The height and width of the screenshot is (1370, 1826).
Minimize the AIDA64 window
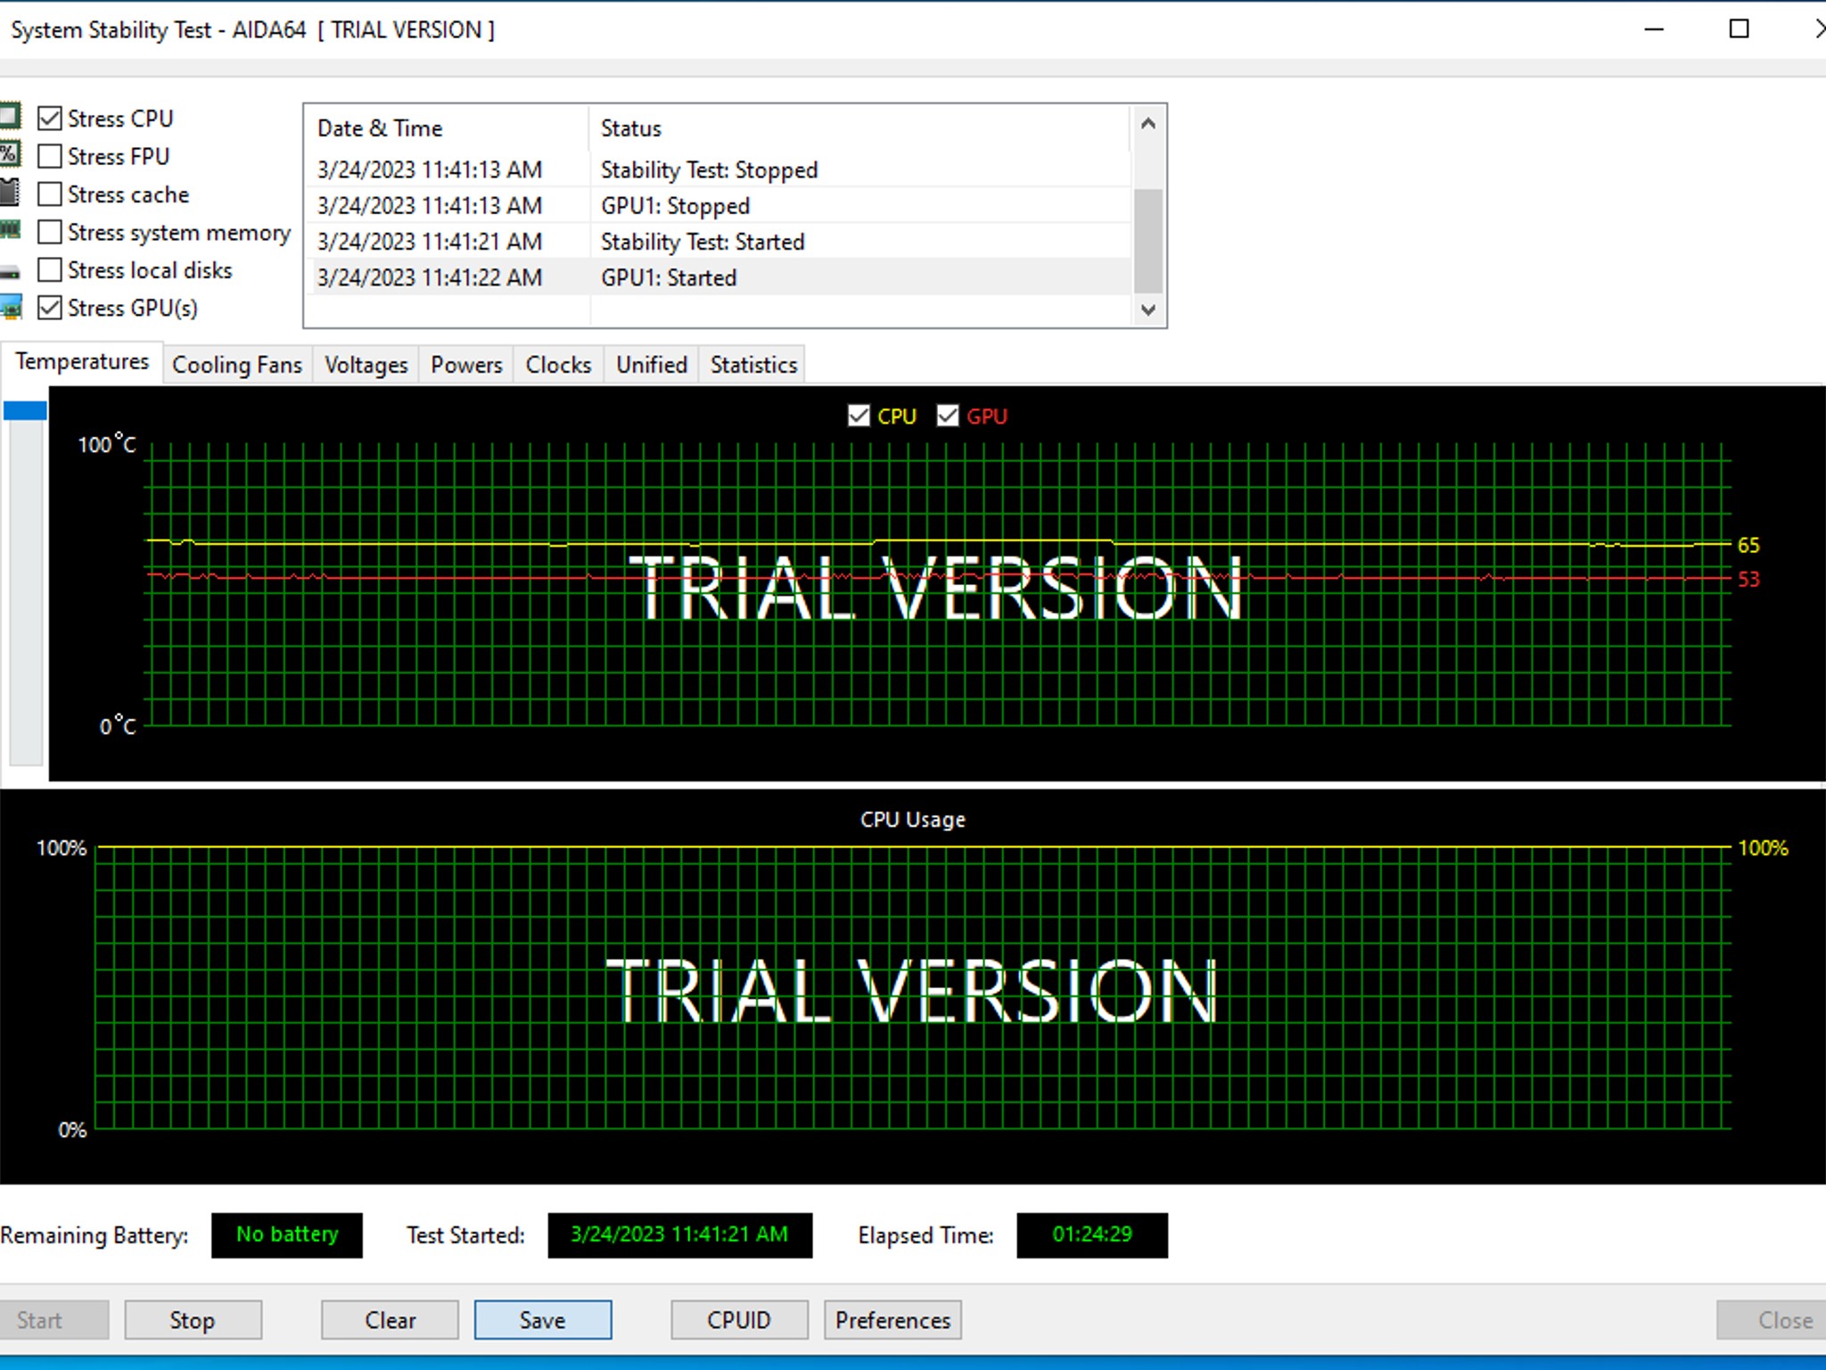(1655, 29)
